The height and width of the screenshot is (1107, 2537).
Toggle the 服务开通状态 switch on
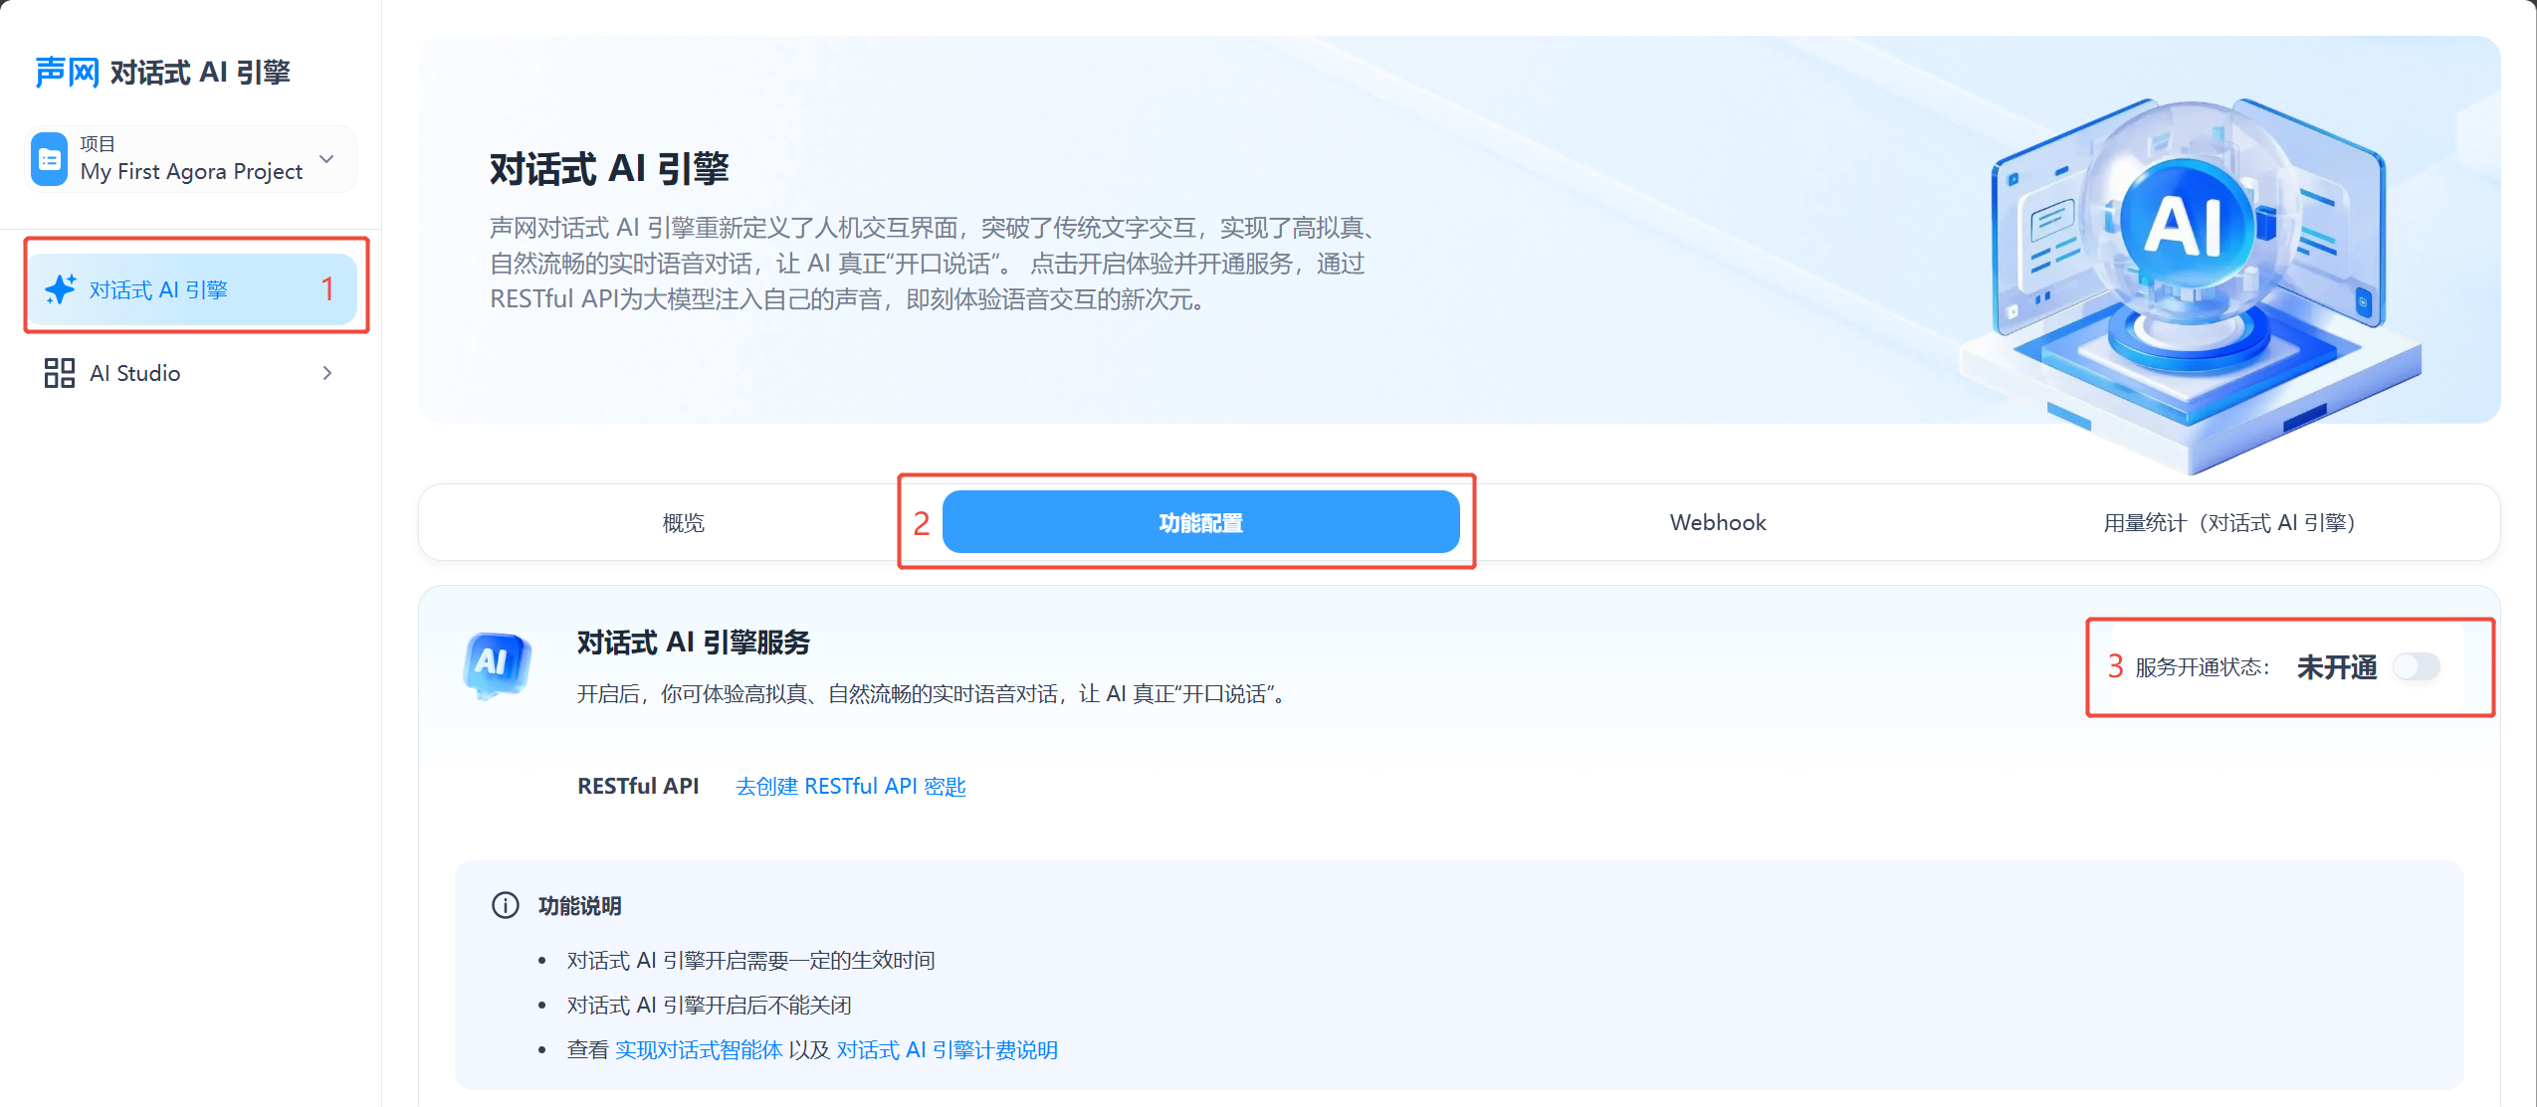pos(2417,666)
